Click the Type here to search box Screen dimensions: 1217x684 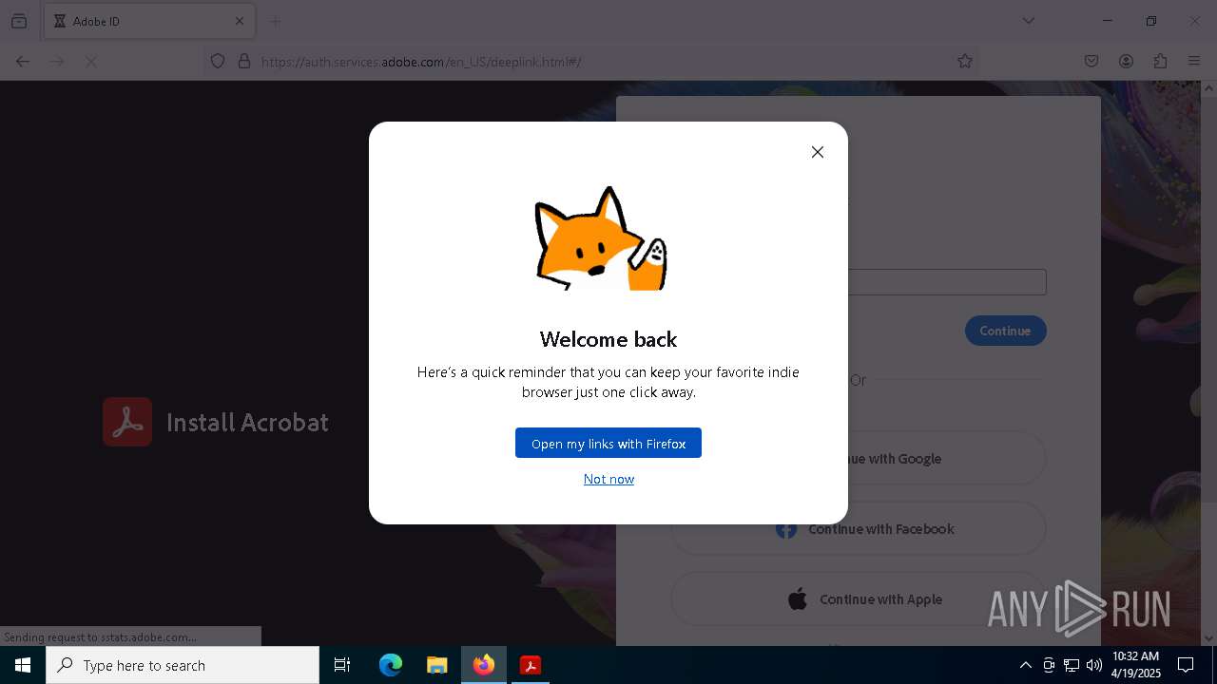point(183,665)
